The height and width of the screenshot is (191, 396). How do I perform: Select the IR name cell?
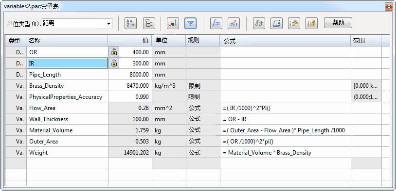pos(68,63)
